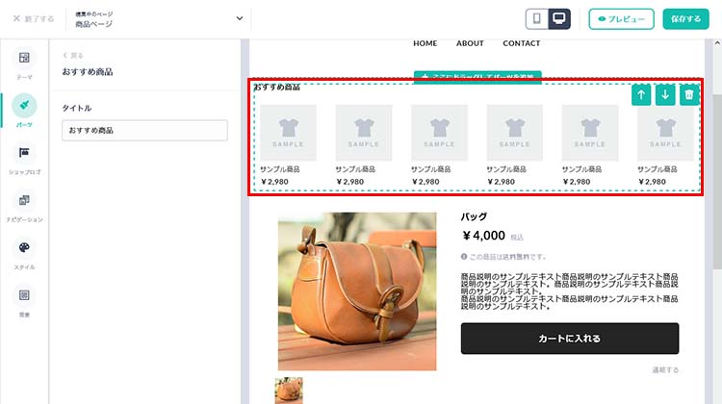
Task: Open the HOME navigation item
Action: coord(425,43)
